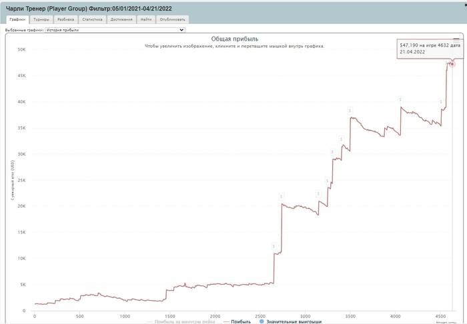Click the 25K label on vertical axis
The image size is (467, 324).
[x=21, y=180]
